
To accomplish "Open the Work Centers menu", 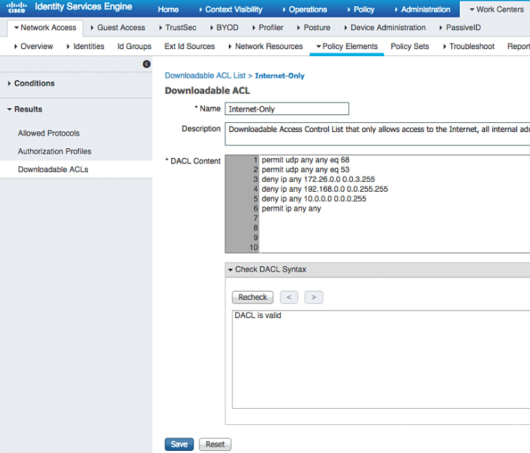I will coord(496,9).
